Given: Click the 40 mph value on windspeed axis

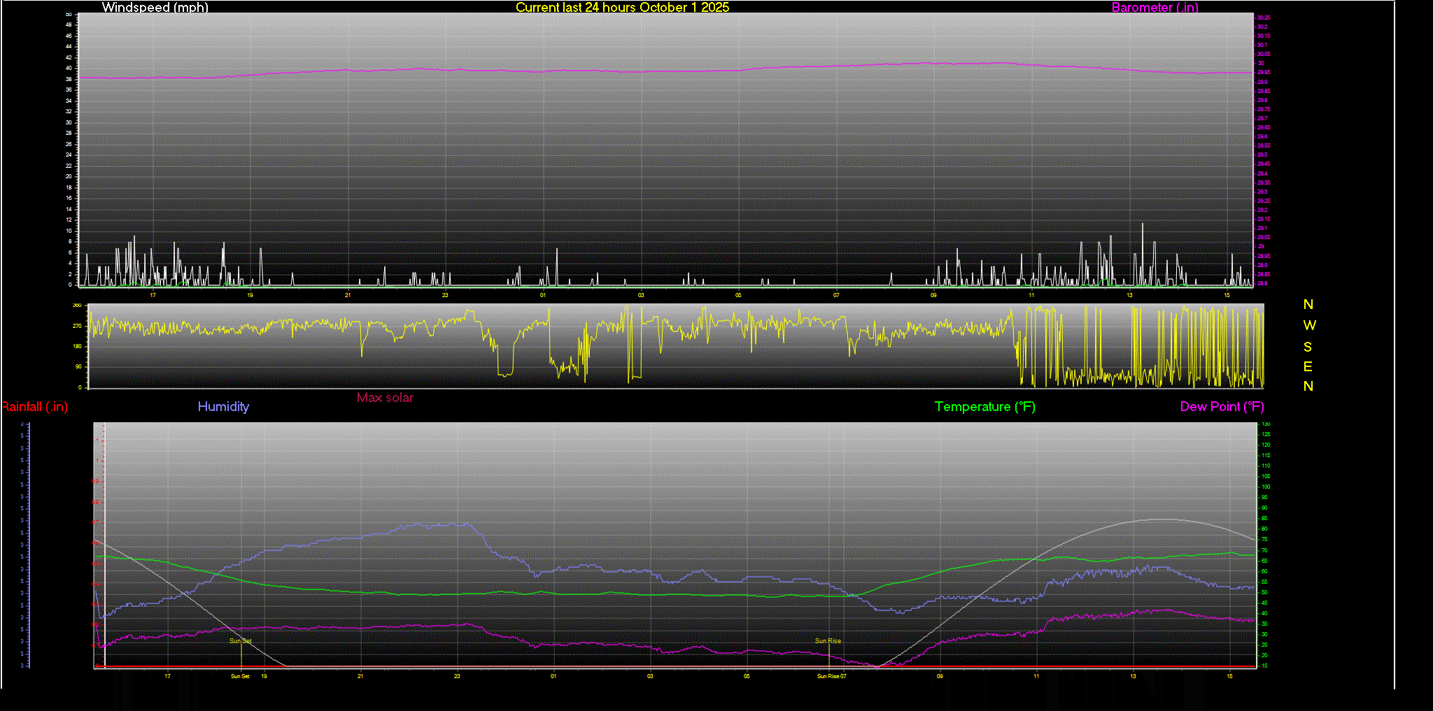Looking at the screenshot, I should (x=69, y=69).
